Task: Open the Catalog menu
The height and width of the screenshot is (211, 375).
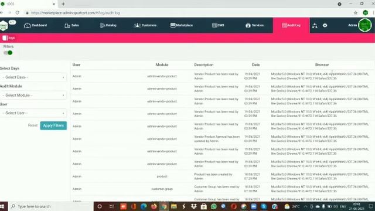Action: [108, 25]
